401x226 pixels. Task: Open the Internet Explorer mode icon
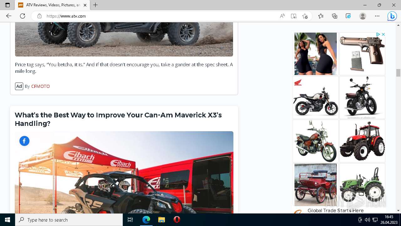click(348, 16)
